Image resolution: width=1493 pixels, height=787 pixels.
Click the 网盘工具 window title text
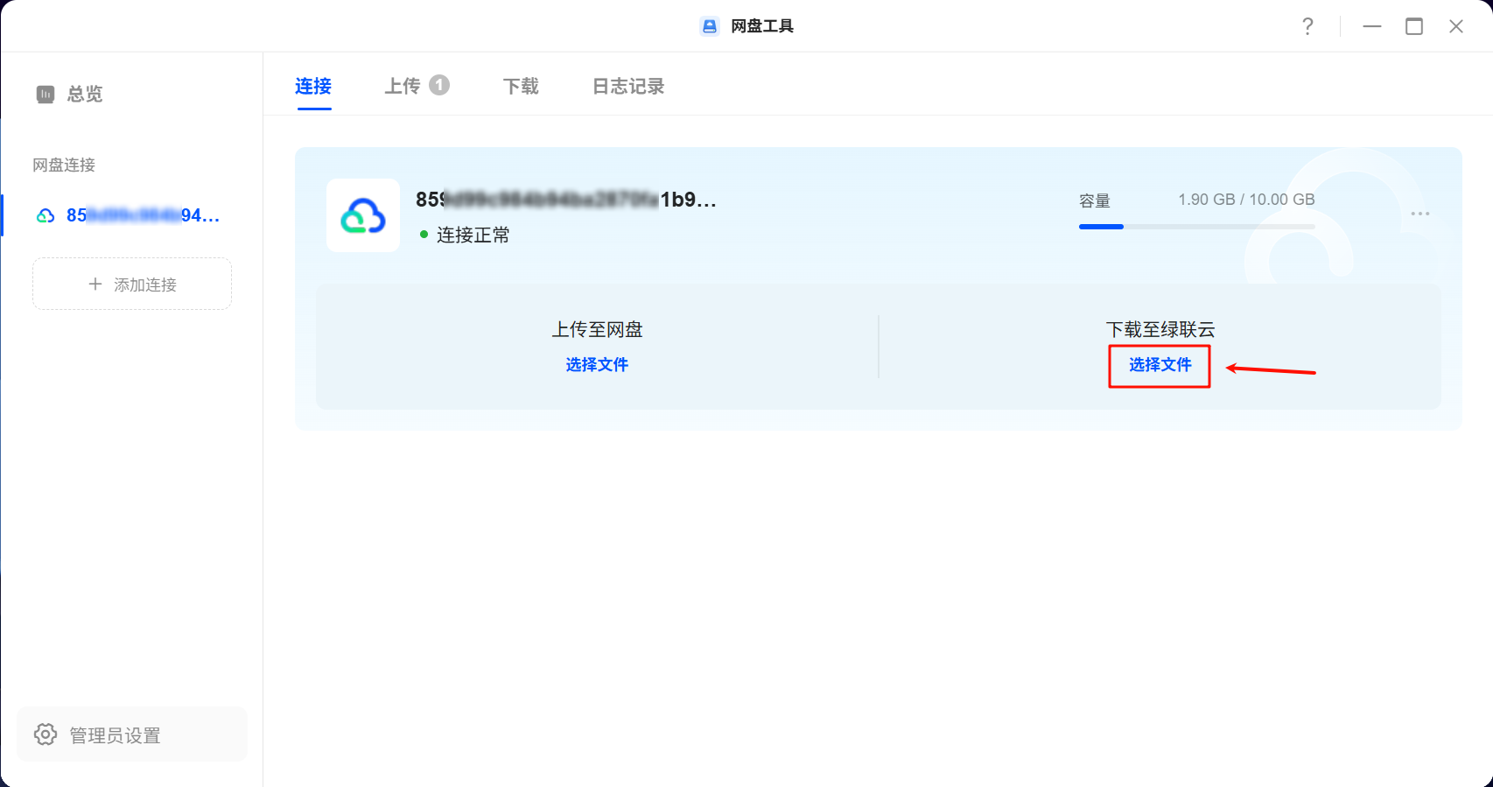coord(762,26)
